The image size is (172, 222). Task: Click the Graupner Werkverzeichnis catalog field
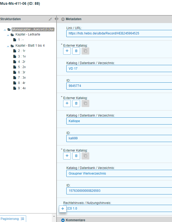(x=119, y=174)
